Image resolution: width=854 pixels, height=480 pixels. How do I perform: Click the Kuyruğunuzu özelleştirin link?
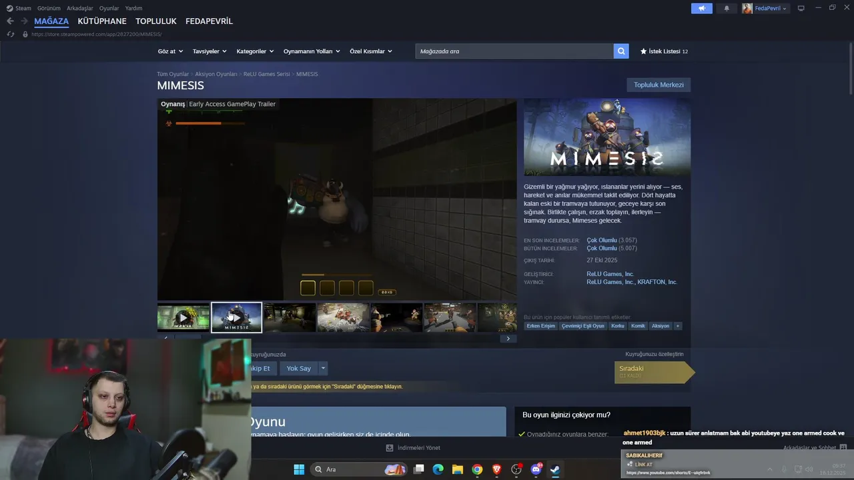655,354
